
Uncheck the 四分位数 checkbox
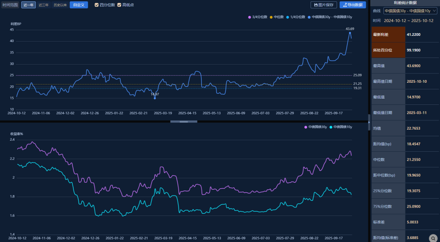(97, 5)
